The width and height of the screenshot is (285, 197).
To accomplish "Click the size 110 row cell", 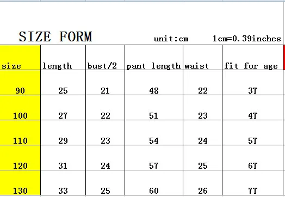I will click(x=20, y=133).
